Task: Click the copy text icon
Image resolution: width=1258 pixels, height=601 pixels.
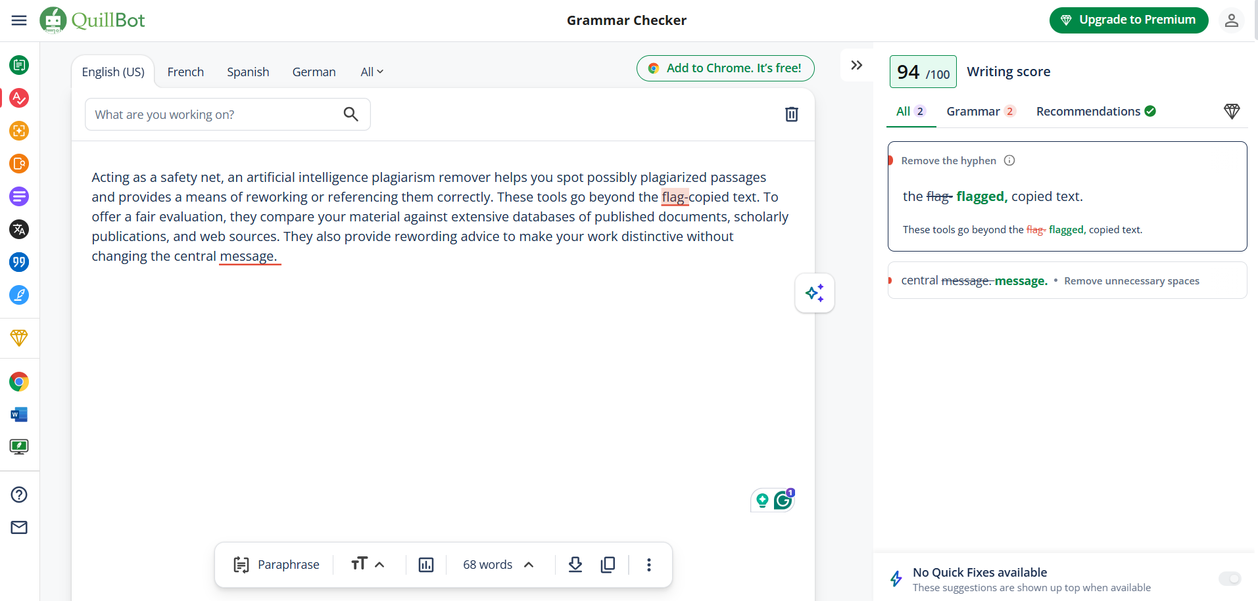Action: 608,564
